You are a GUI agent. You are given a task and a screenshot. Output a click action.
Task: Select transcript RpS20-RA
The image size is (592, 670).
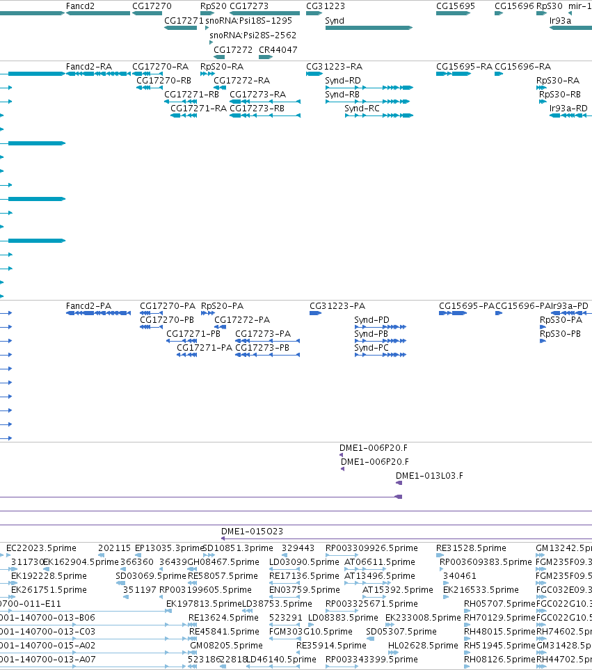[x=222, y=67]
